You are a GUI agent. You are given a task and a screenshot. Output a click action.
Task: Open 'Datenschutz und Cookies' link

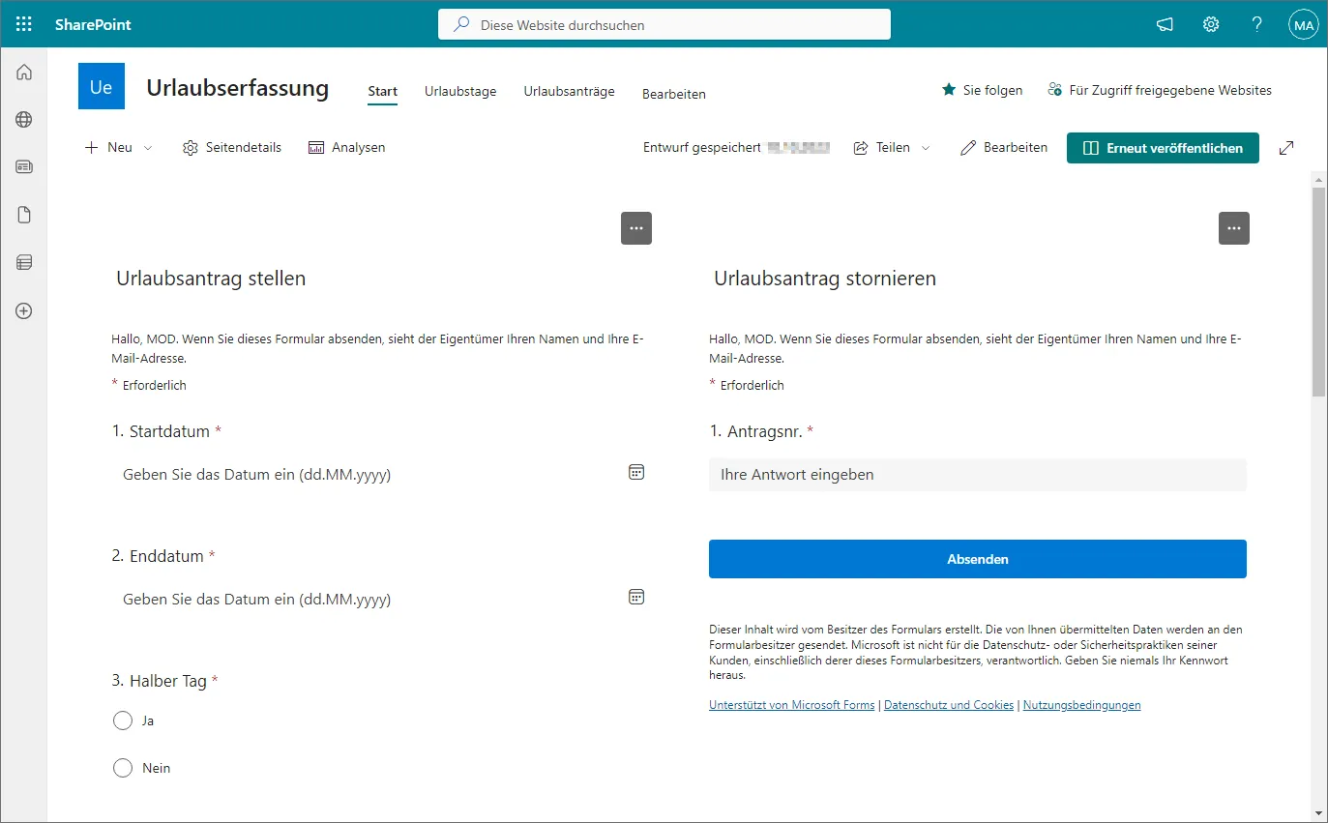(x=949, y=705)
